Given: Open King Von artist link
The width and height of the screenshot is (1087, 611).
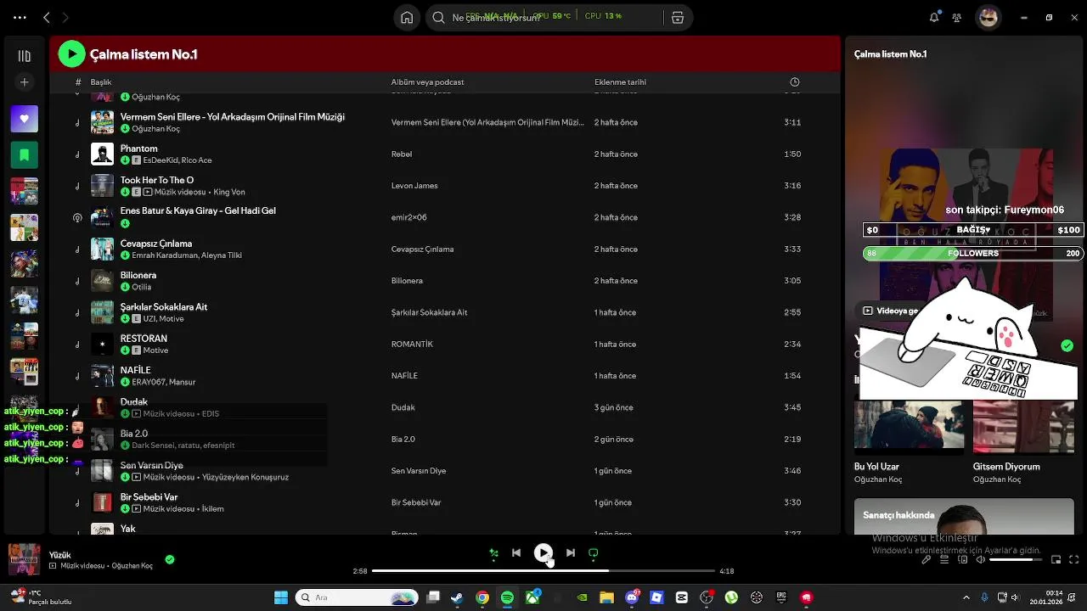Looking at the screenshot, I should [229, 193].
